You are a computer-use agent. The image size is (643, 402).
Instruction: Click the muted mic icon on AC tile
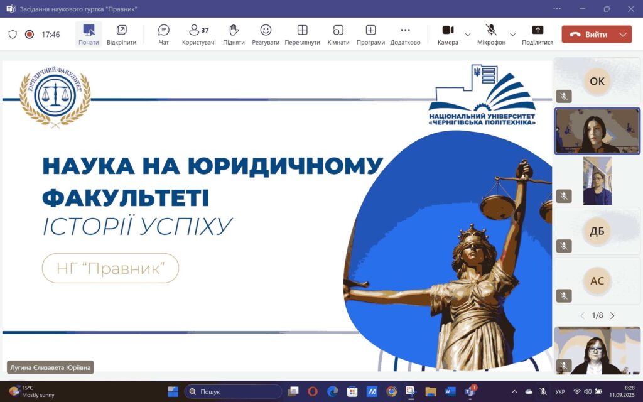564,296
